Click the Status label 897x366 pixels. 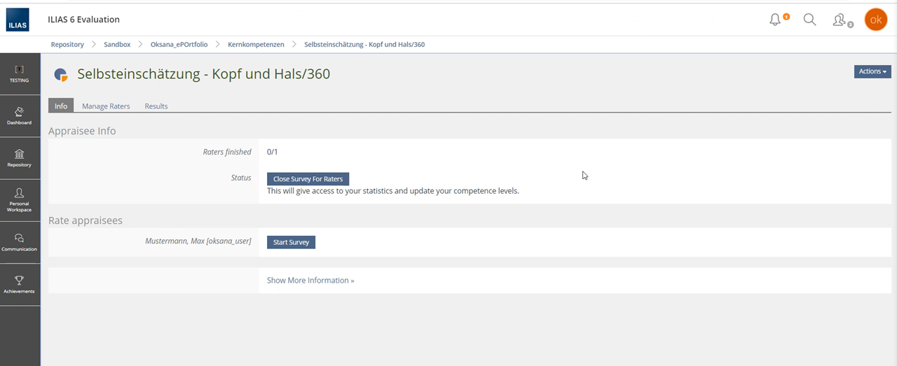[x=241, y=178]
